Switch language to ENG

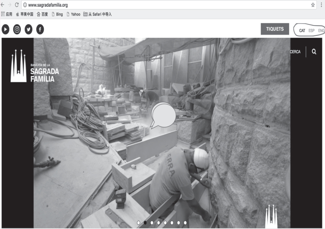pos(321,30)
